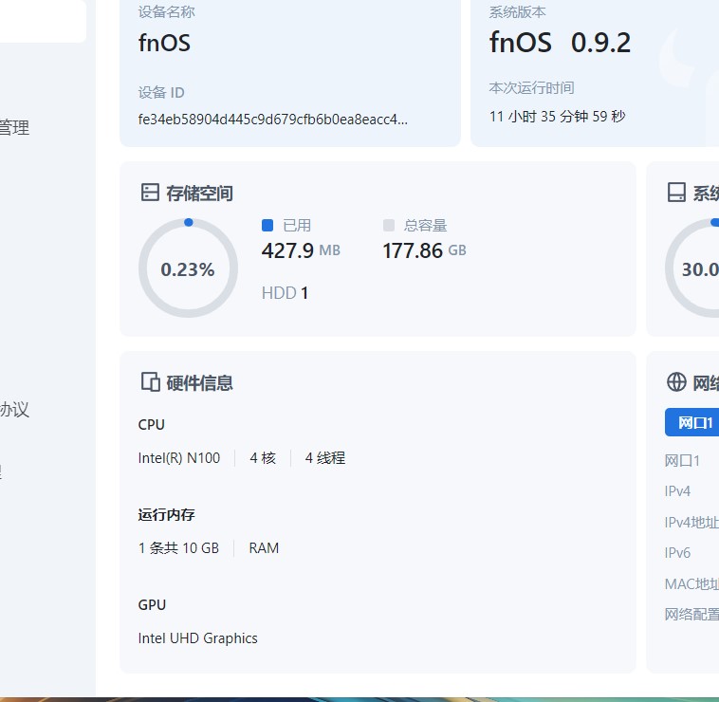Click the 0.23% storage usage ring

[188, 268]
